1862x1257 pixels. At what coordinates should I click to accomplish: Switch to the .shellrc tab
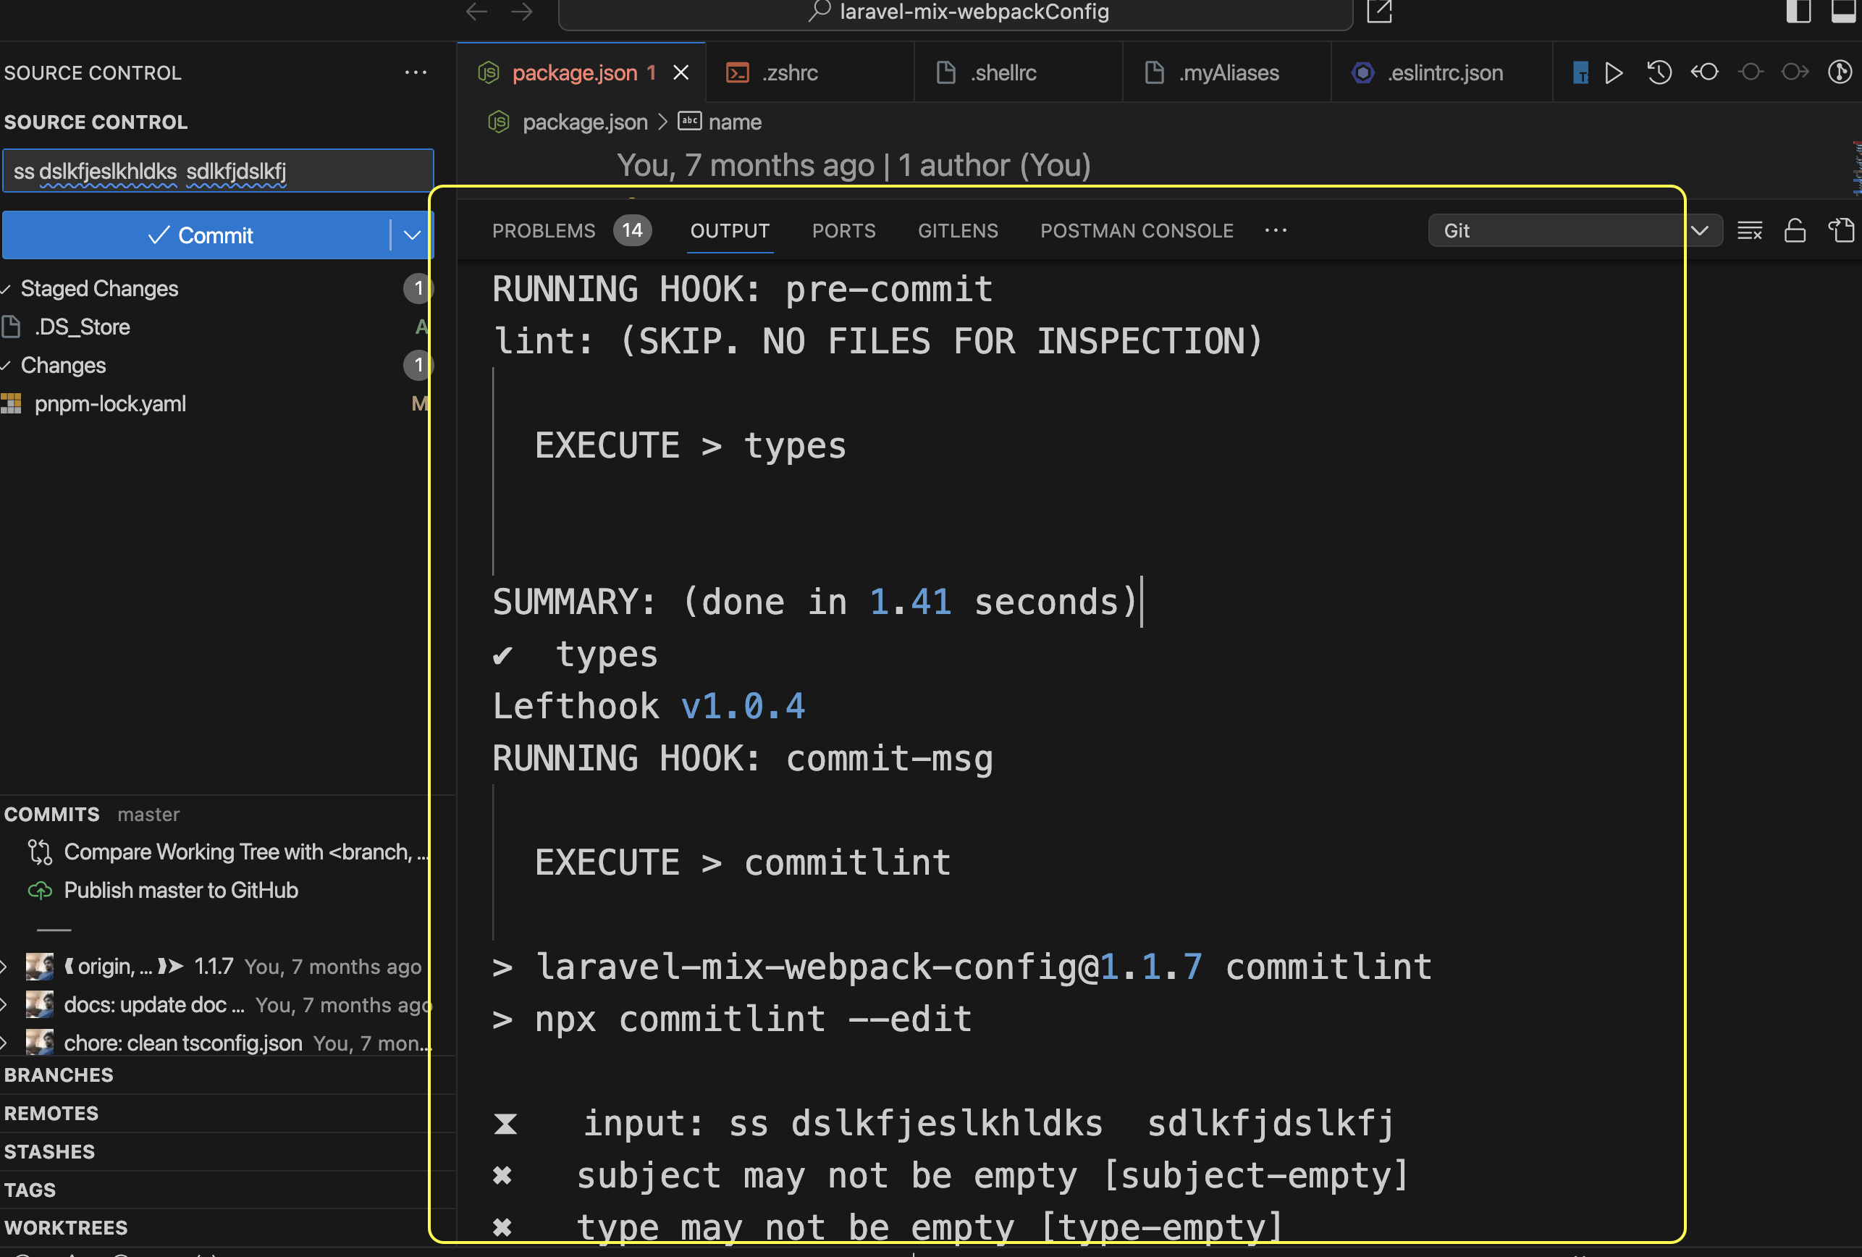(1018, 73)
